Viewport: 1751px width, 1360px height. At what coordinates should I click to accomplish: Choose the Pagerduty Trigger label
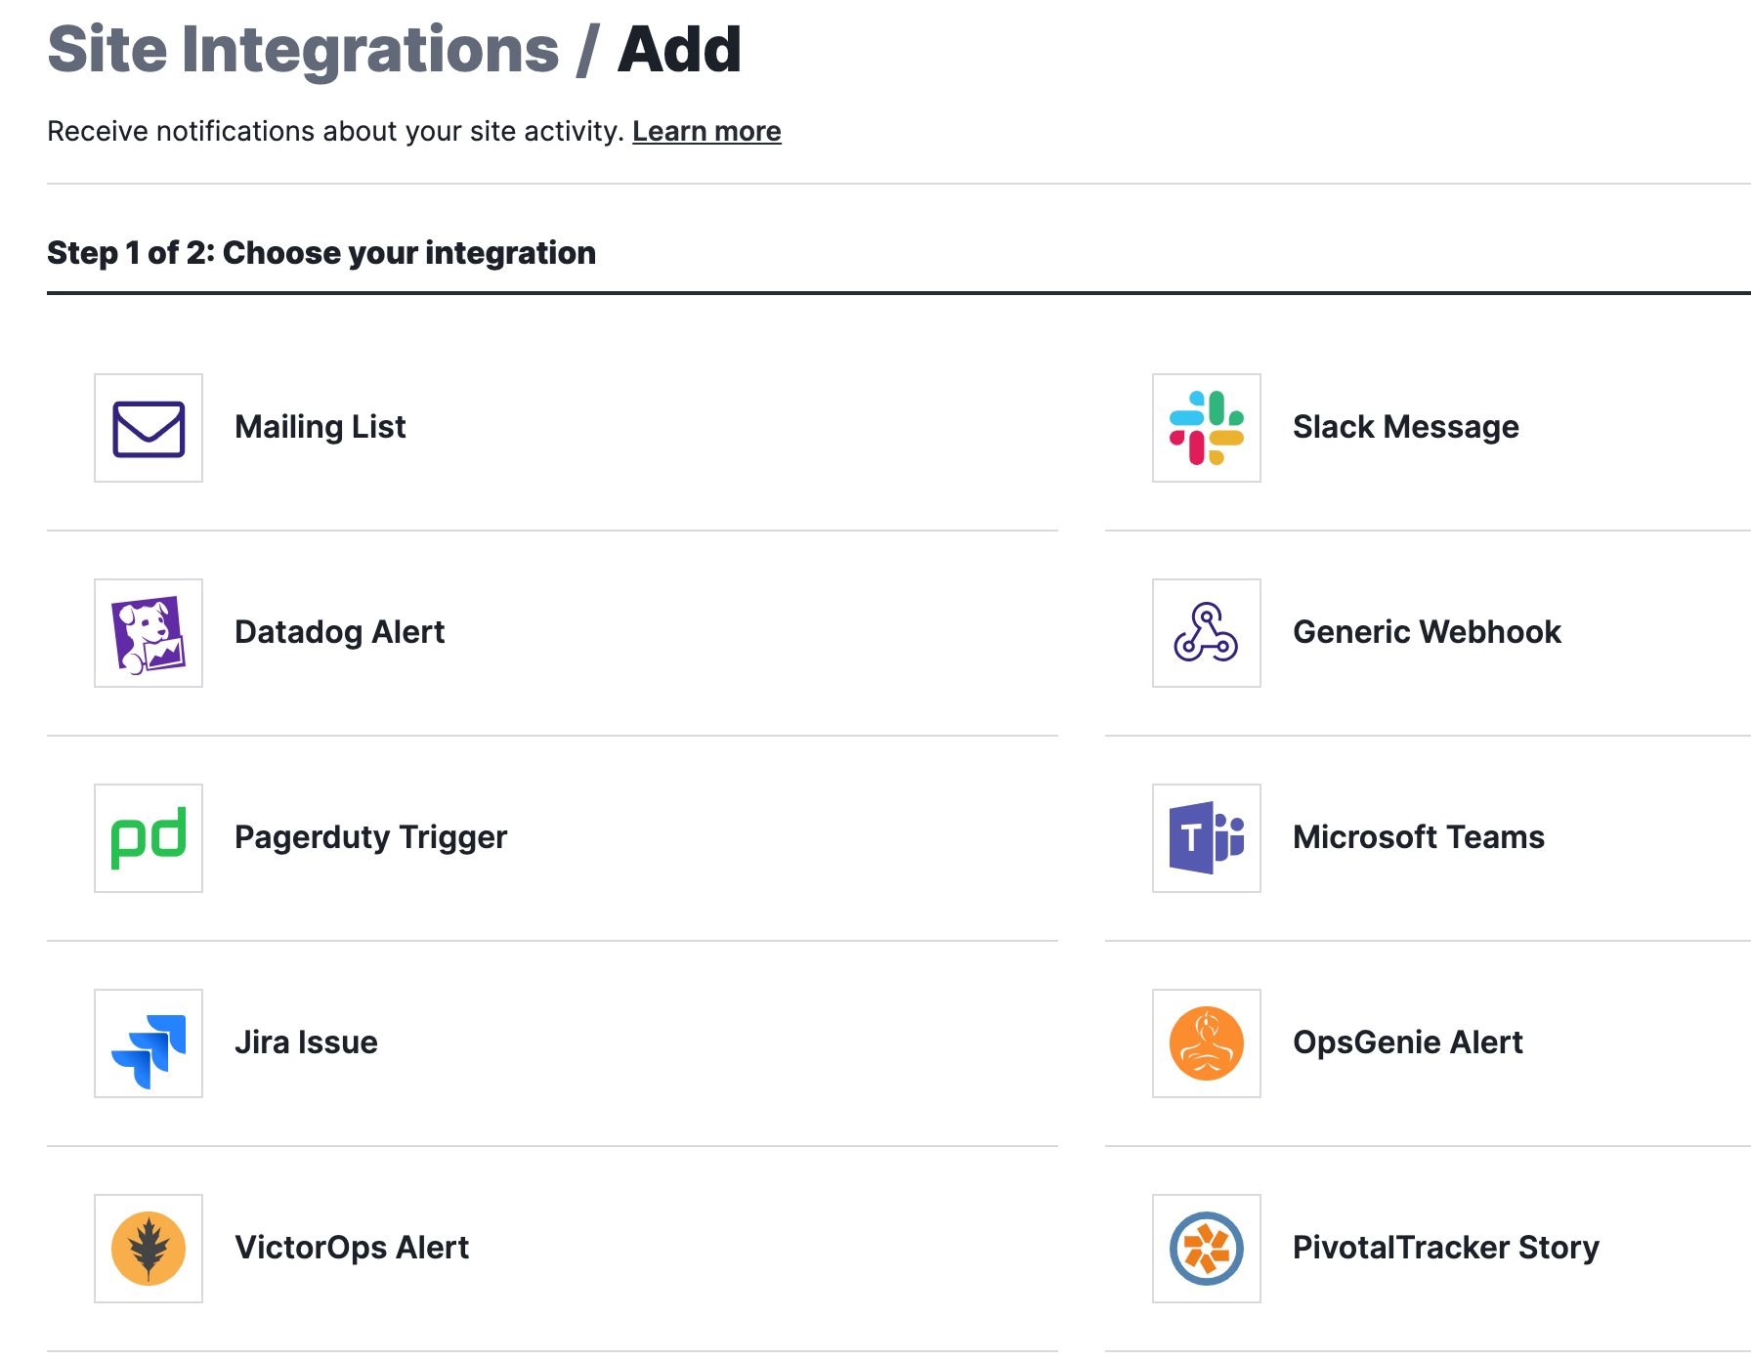coord(371,838)
